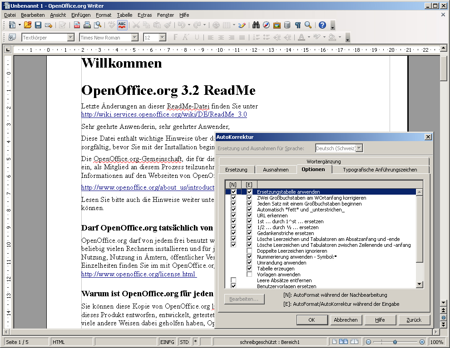Click the Save diskette icon
The image size is (450, 348).
(x=38, y=25)
